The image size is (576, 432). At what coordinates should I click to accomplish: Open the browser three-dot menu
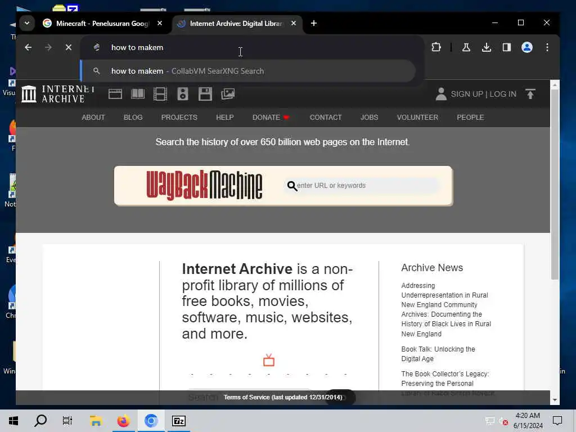[547, 47]
